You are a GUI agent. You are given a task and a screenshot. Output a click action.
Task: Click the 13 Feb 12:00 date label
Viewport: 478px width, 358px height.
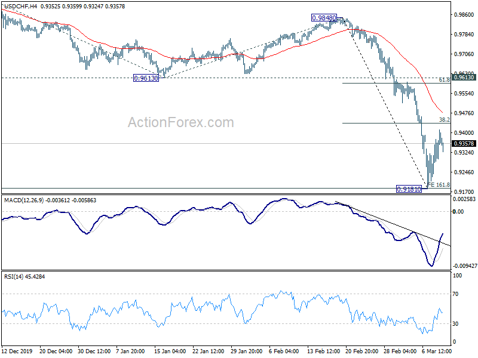point(323,351)
